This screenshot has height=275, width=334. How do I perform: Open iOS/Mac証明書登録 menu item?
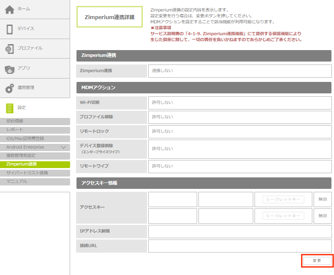[35, 139]
